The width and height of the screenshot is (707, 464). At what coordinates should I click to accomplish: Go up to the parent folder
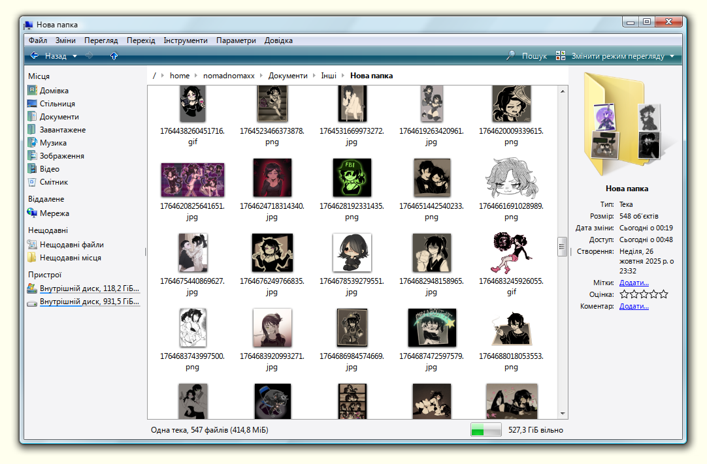pos(114,56)
